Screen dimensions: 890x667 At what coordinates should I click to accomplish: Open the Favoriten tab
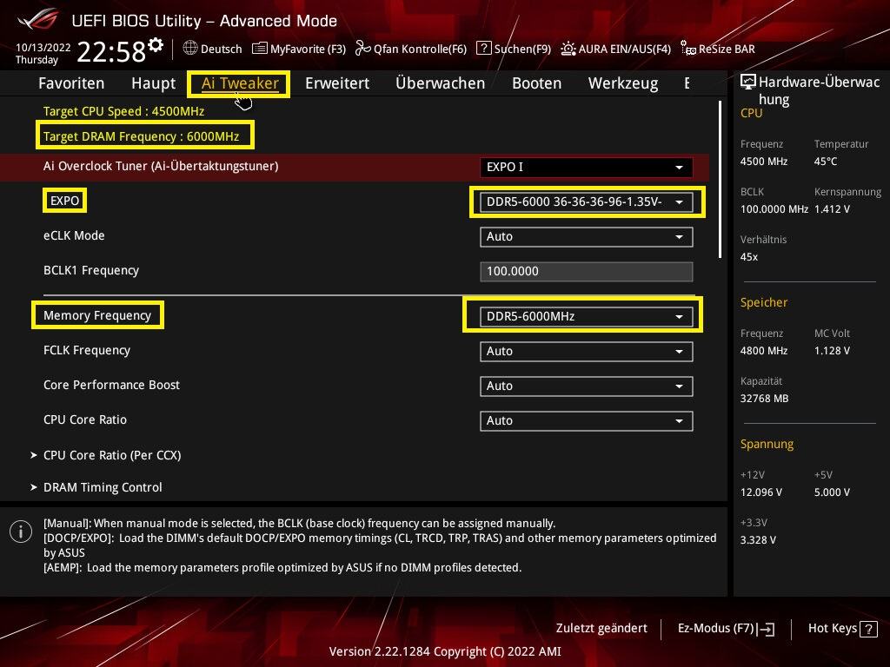[x=71, y=83]
